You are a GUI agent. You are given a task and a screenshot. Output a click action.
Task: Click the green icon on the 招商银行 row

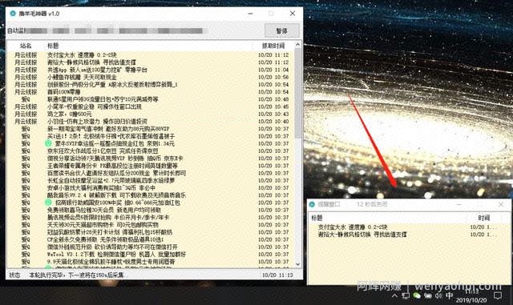pyautogui.click(x=48, y=203)
